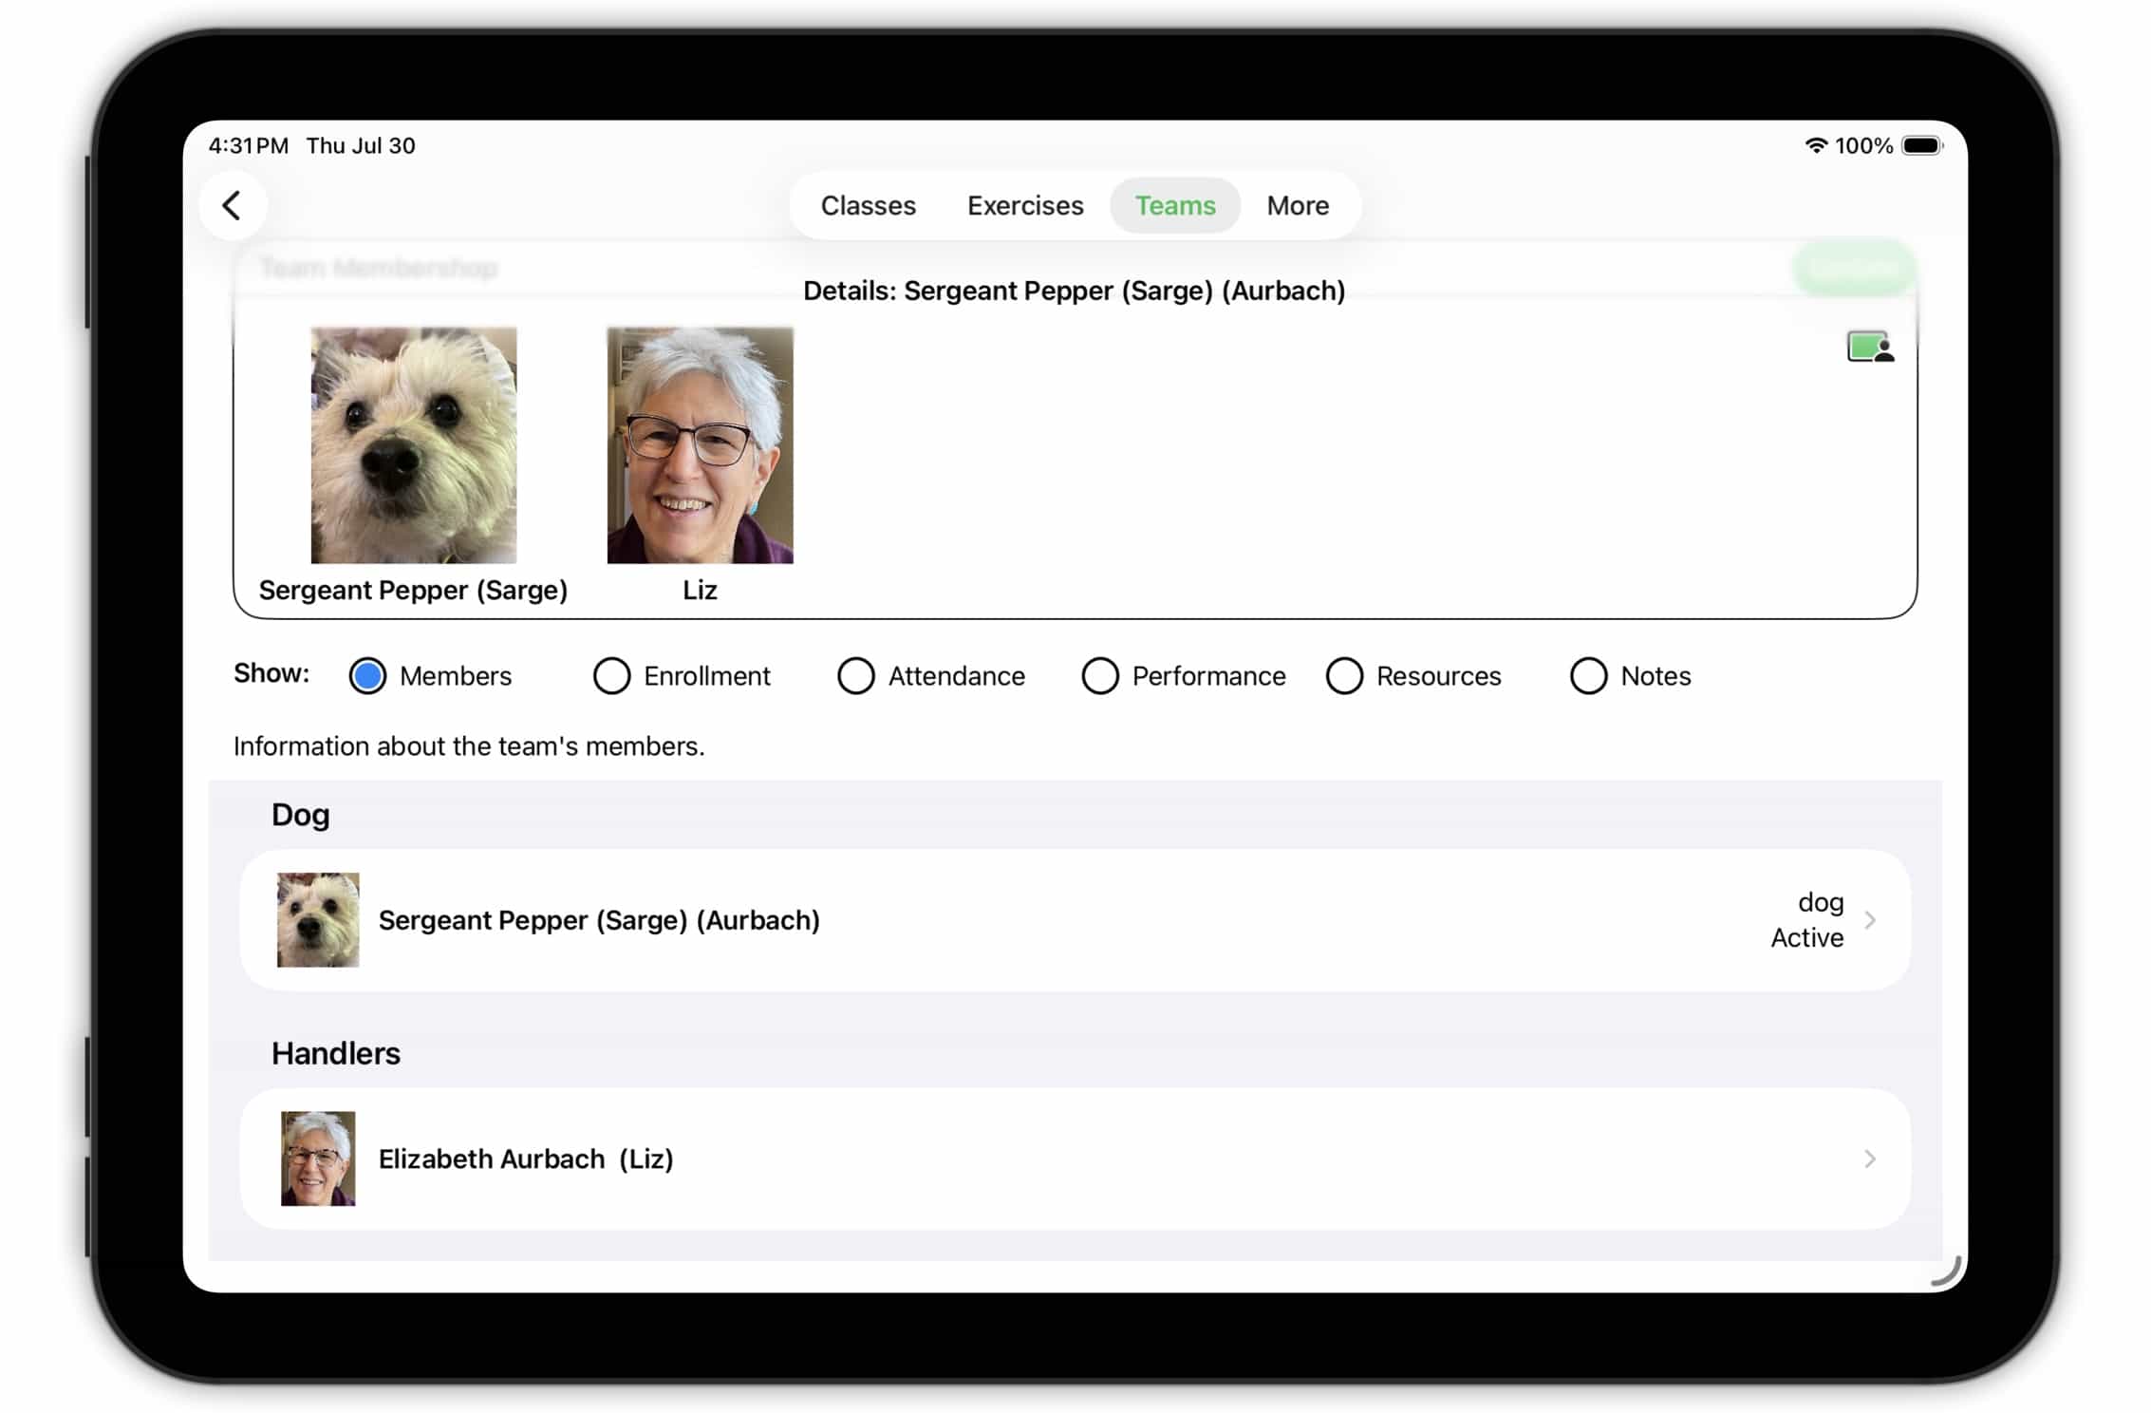Click 'Elizabeth Aurbach (Liz)' handler name
The width and height of the screenshot is (2151, 1413).
pos(526,1159)
